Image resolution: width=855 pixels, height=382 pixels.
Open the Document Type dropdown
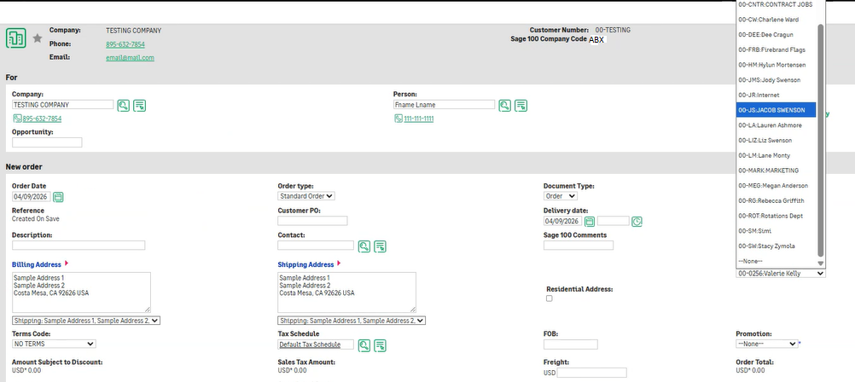(564, 196)
